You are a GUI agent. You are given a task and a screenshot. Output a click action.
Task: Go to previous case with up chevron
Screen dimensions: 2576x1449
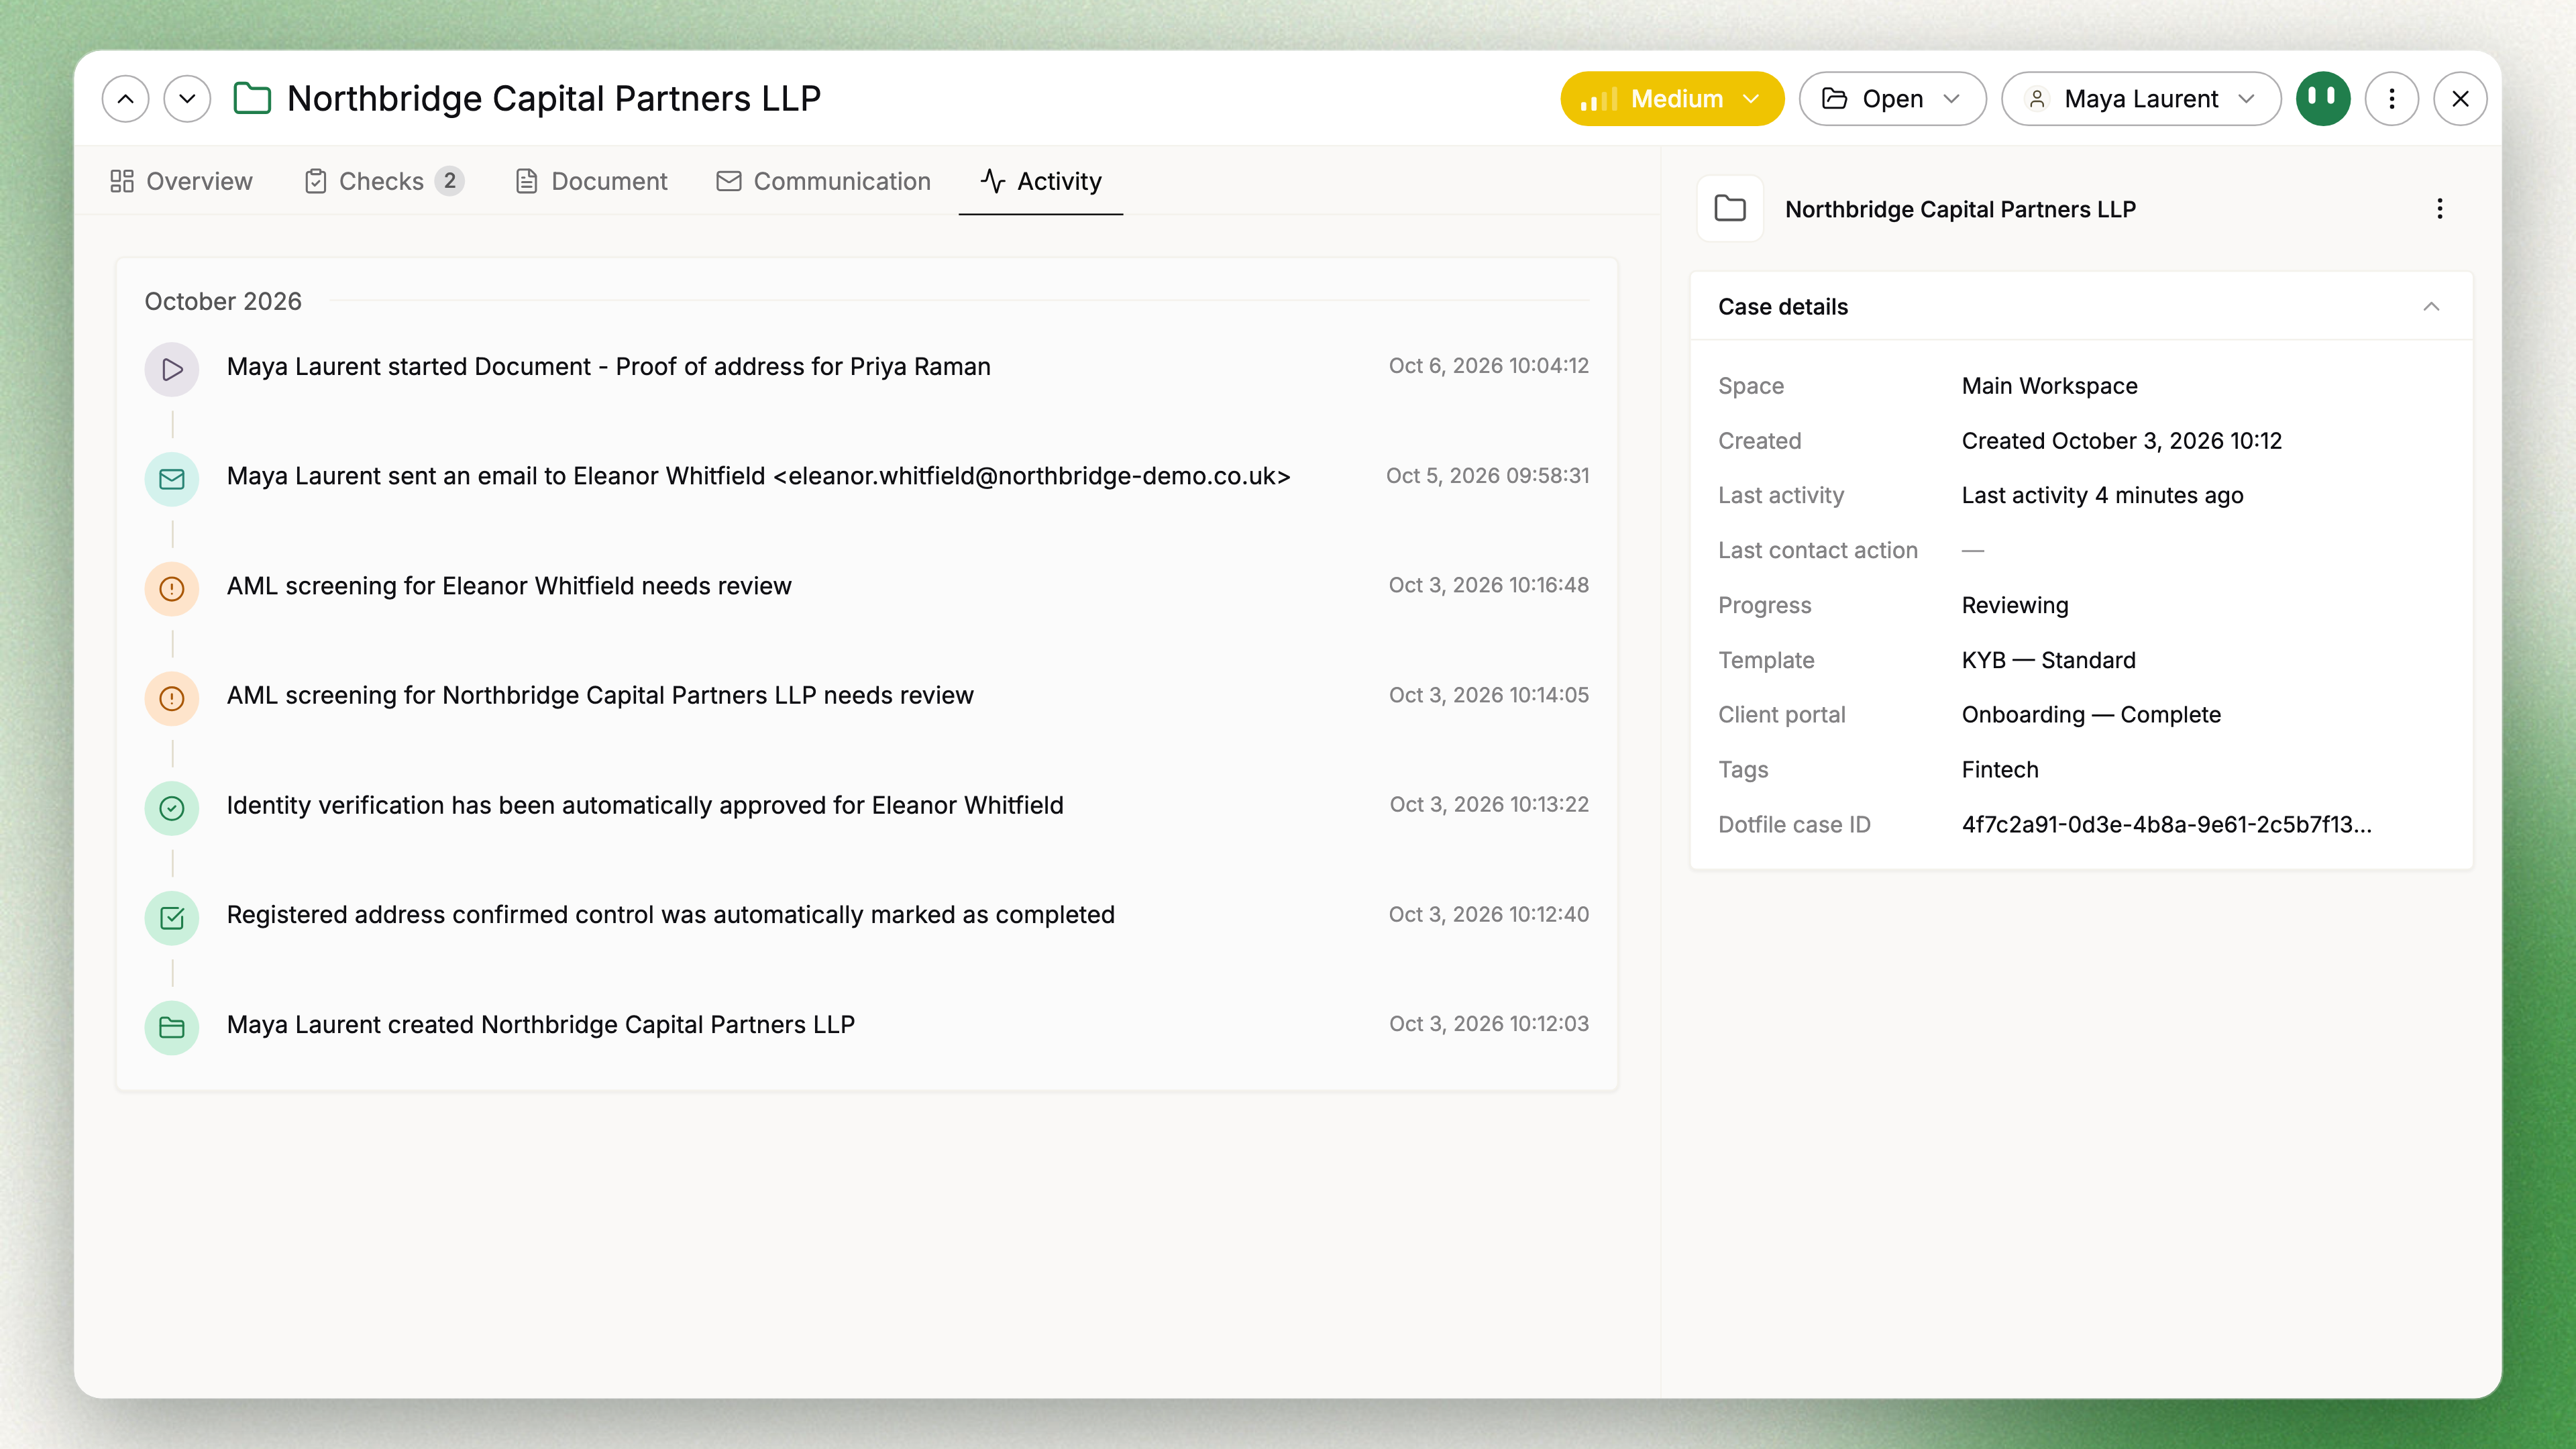pos(125,99)
